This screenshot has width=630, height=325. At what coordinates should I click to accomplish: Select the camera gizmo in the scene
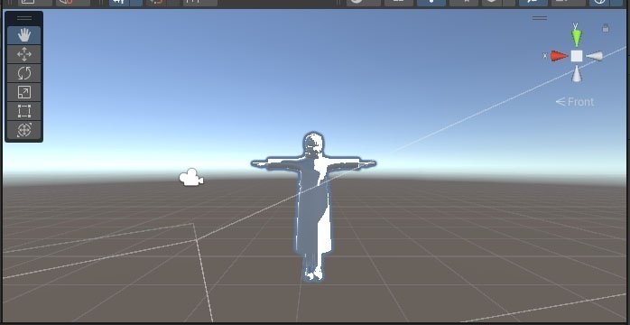pyautogui.click(x=191, y=178)
